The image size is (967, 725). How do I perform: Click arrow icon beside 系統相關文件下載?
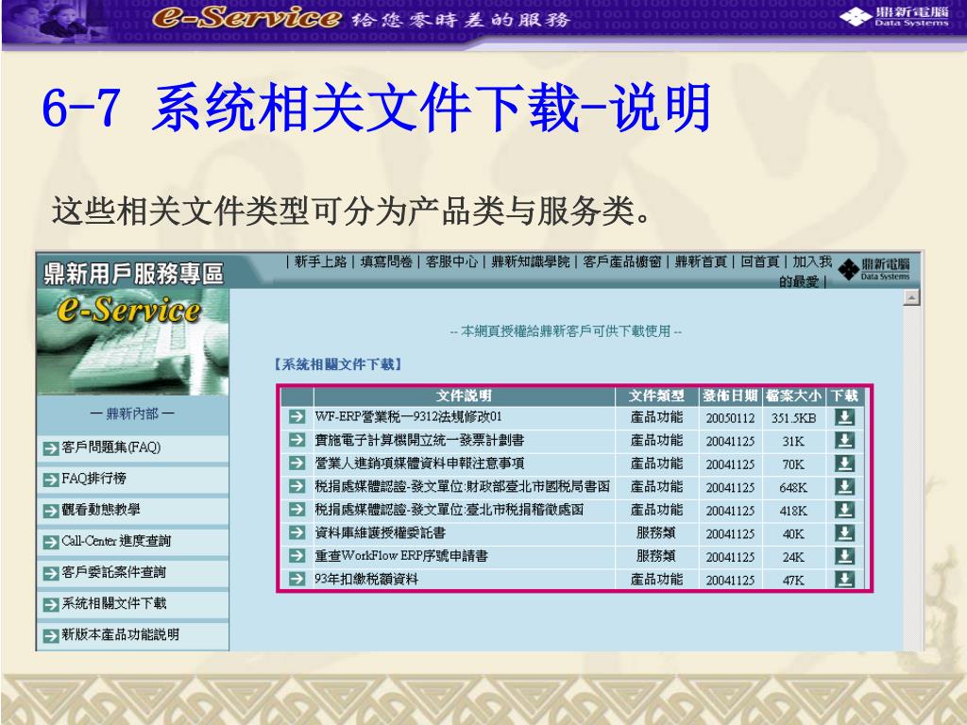click(51, 605)
